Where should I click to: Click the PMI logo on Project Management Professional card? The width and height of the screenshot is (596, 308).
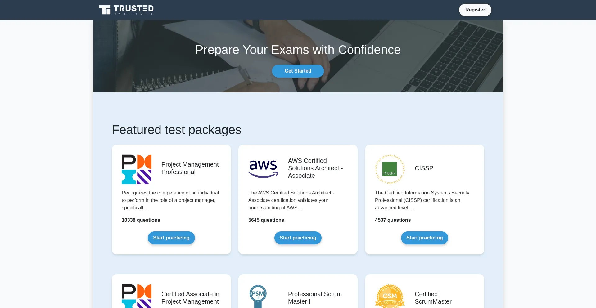click(137, 169)
